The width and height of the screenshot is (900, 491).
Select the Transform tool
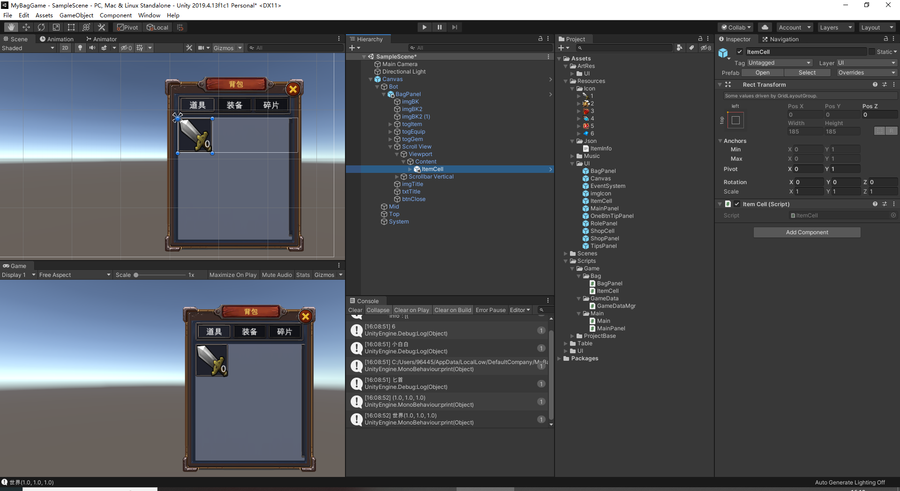(86, 27)
